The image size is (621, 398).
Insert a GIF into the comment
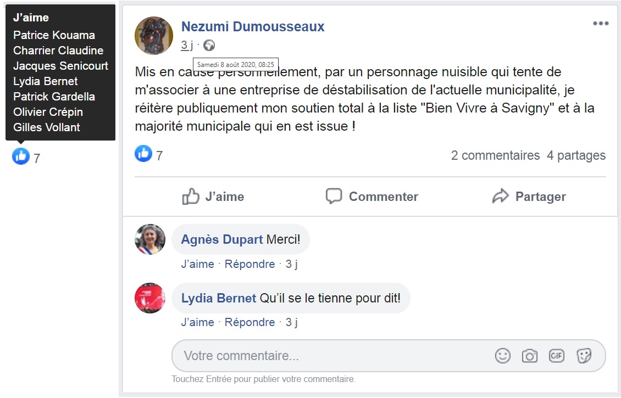pos(556,356)
